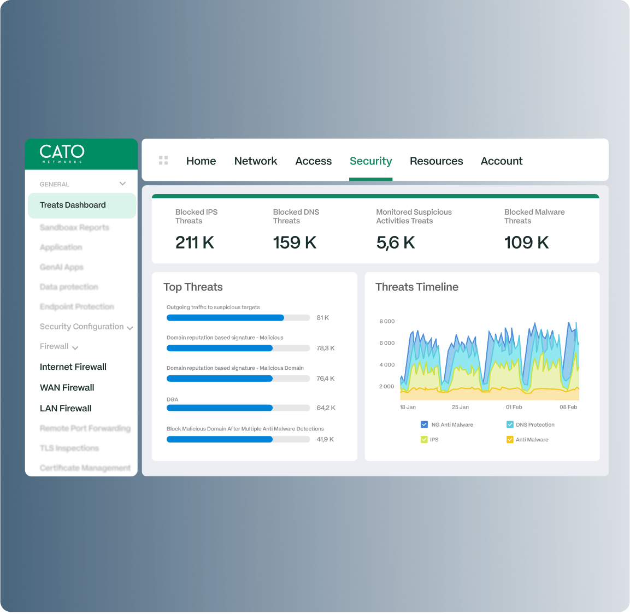Open the Access tab

click(x=314, y=161)
